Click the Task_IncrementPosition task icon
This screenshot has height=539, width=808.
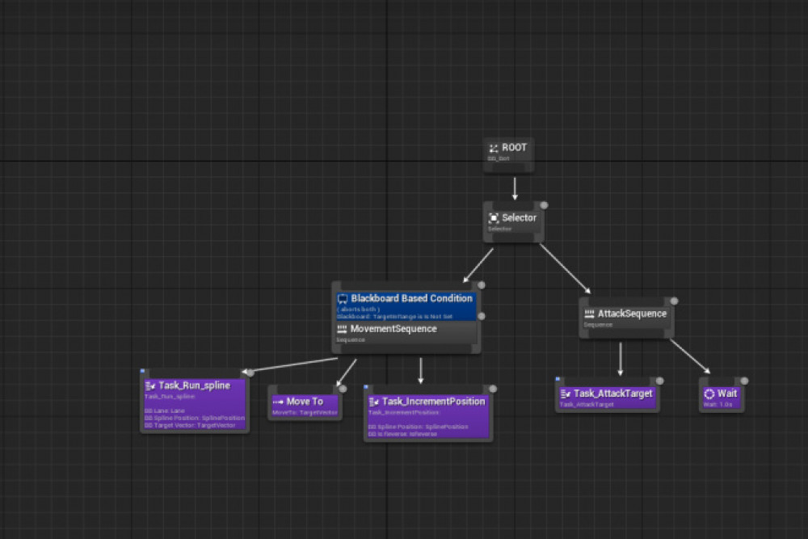click(x=374, y=402)
